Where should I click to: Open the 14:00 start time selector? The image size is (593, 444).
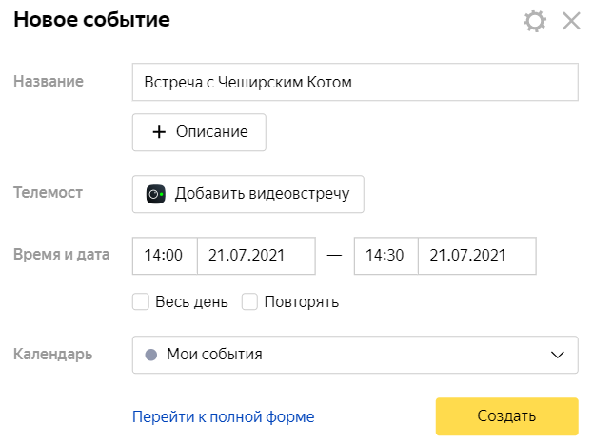point(164,255)
